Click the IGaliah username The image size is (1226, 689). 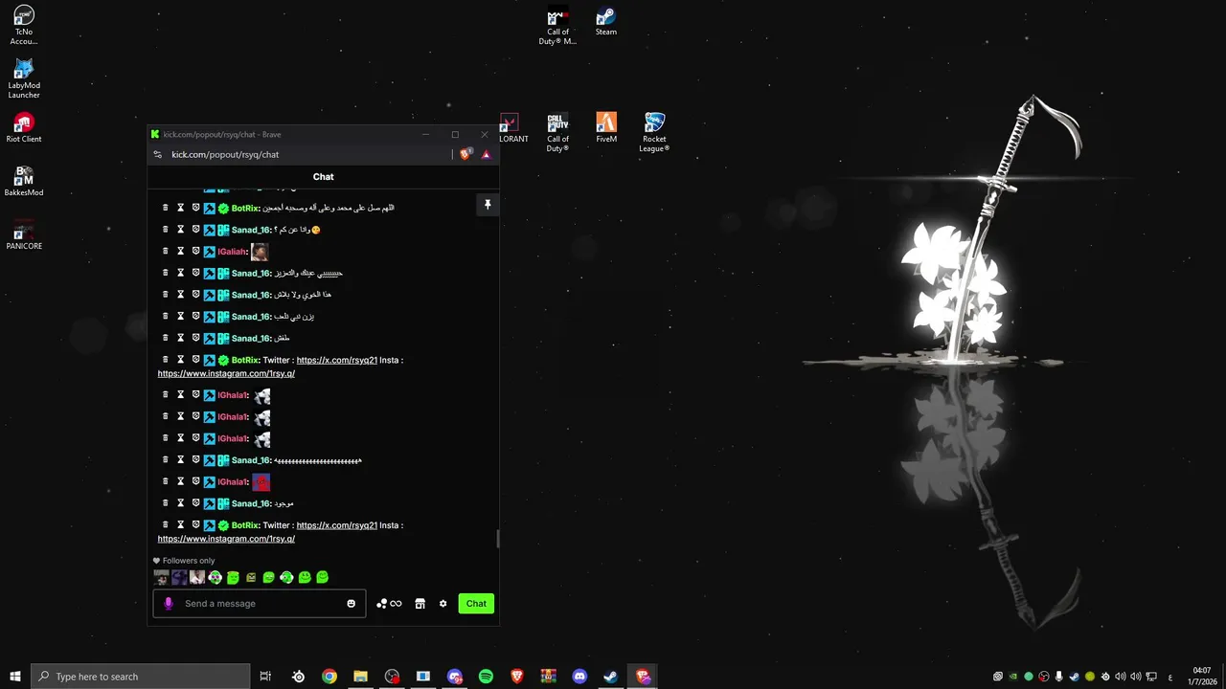pos(233,252)
